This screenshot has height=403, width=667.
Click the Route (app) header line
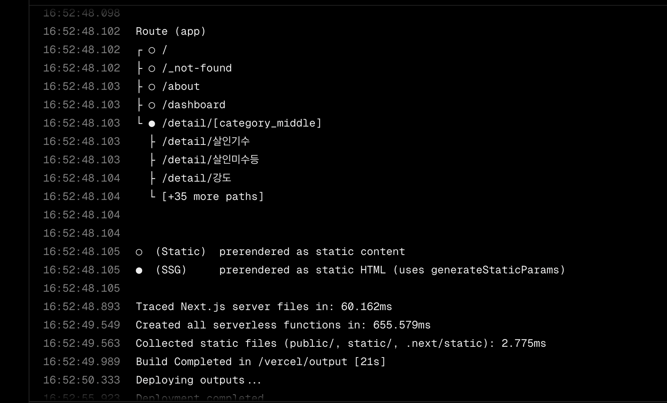171,31
